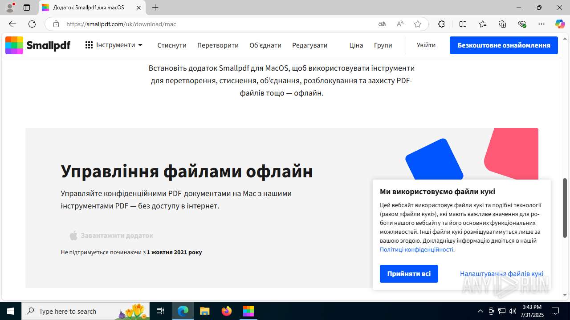Click the 1 жовтня 2021 року text

click(x=175, y=252)
